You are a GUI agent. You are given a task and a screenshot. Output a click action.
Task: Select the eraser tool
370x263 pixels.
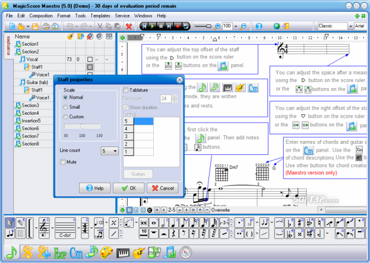[x=21, y=222]
